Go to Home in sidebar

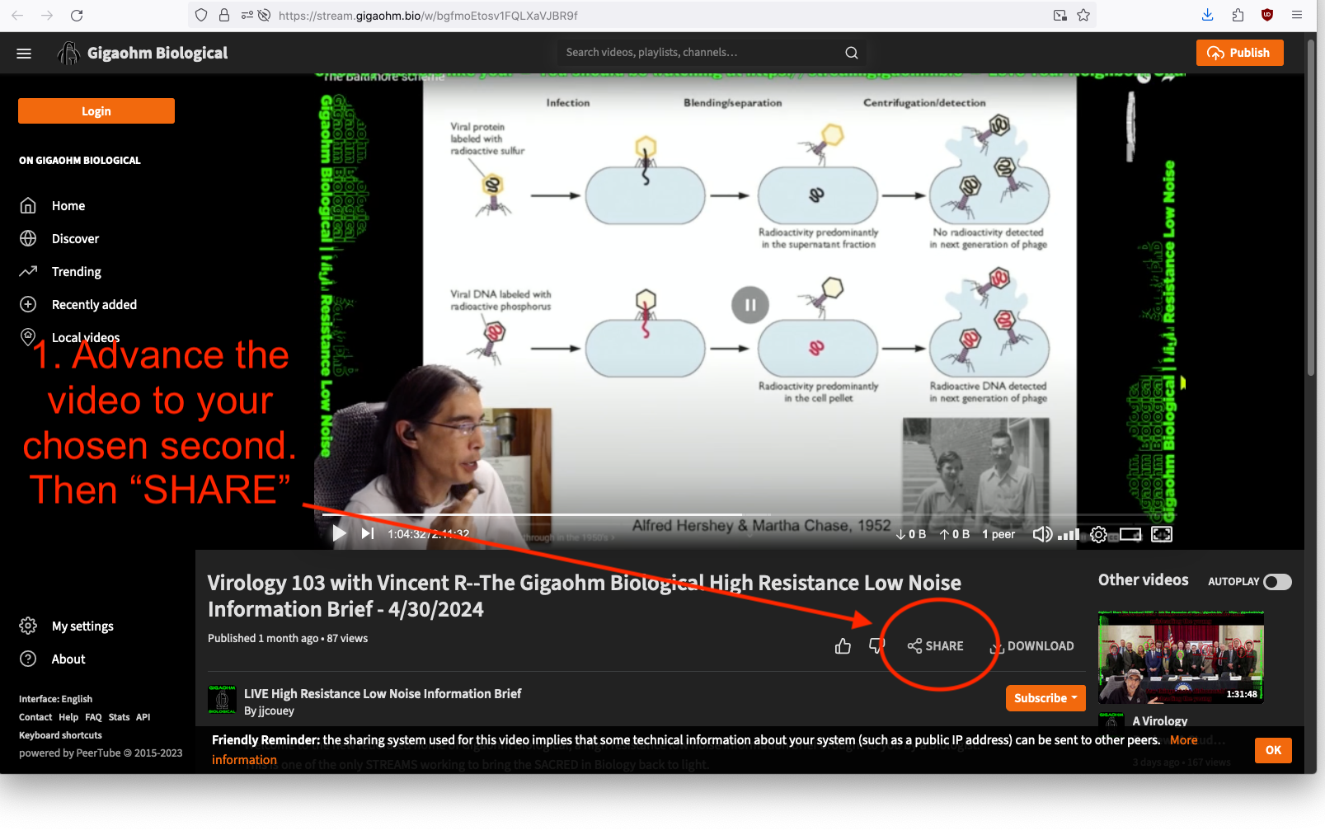[68, 206]
